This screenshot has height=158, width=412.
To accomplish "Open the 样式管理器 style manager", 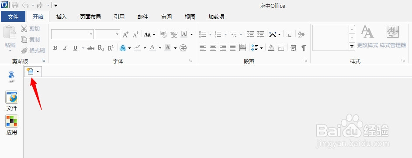I will (x=393, y=37).
